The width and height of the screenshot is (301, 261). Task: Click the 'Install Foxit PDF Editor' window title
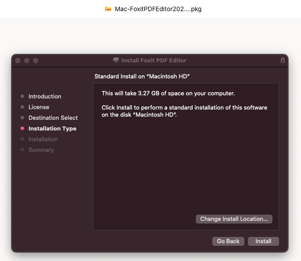[x=153, y=61]
